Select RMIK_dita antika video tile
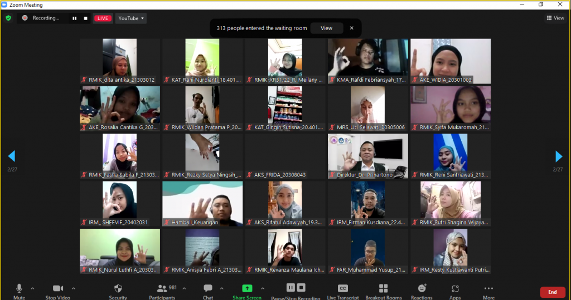The width and height of the screenshot is (571, 300). tap(120, 61)
